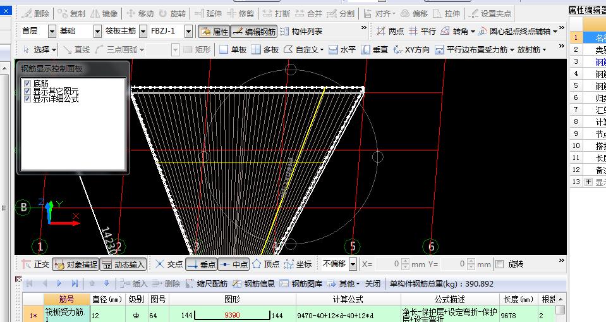
Task: Activate the 旋转 rotate tool in the top toolbar
Action: [173, 13]
